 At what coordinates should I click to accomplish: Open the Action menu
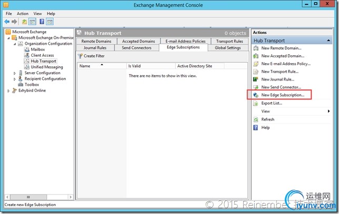pos(23,14)
